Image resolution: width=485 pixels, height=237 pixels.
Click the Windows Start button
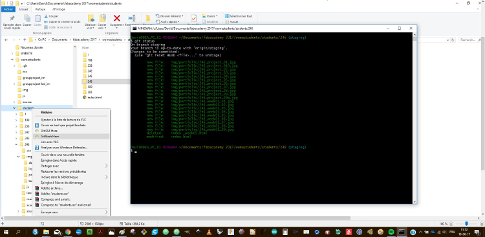(x=6, y=231)
